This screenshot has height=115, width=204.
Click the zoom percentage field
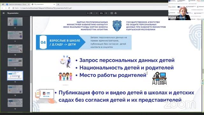[x=101, y=13]
